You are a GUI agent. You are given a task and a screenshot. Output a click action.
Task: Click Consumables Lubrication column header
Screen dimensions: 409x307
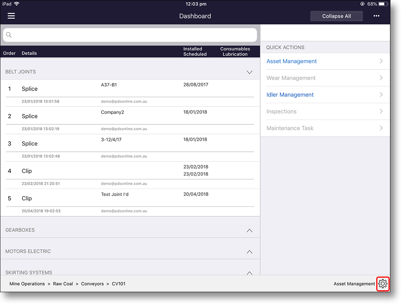click(235, 52)
